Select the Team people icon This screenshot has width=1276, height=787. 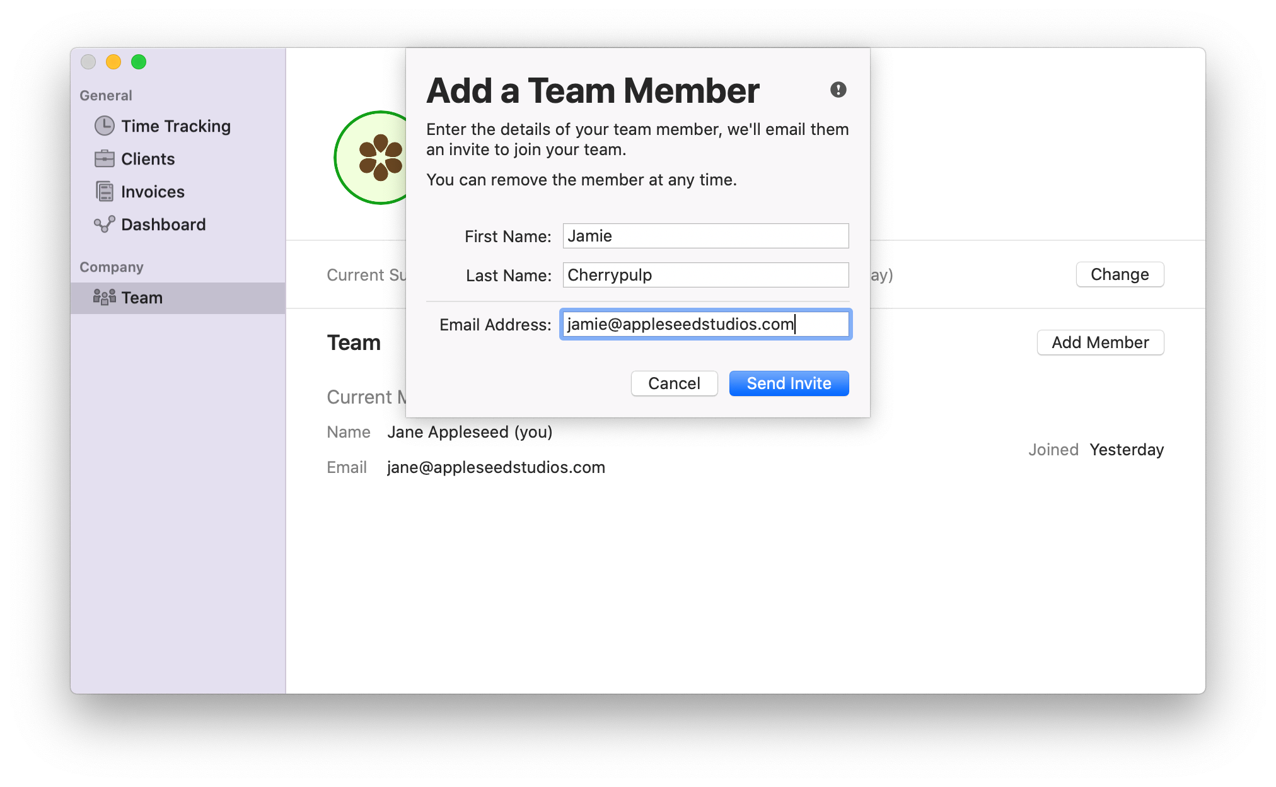point(103,297)
